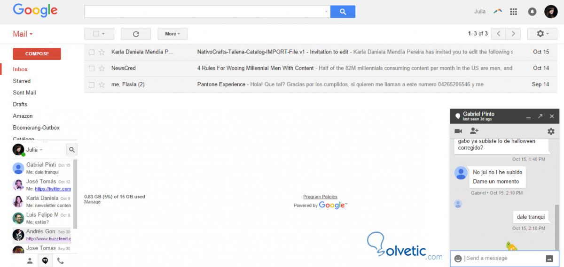Minimize the Gabriel Pinto chat window
Image resolution: width=564 pixels, height=267 pixels.
528,116
